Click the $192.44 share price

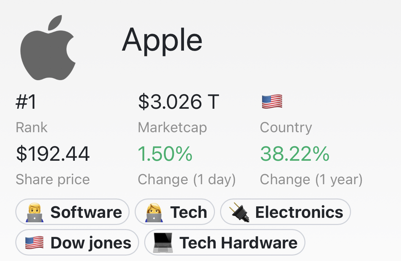[53, 154]
